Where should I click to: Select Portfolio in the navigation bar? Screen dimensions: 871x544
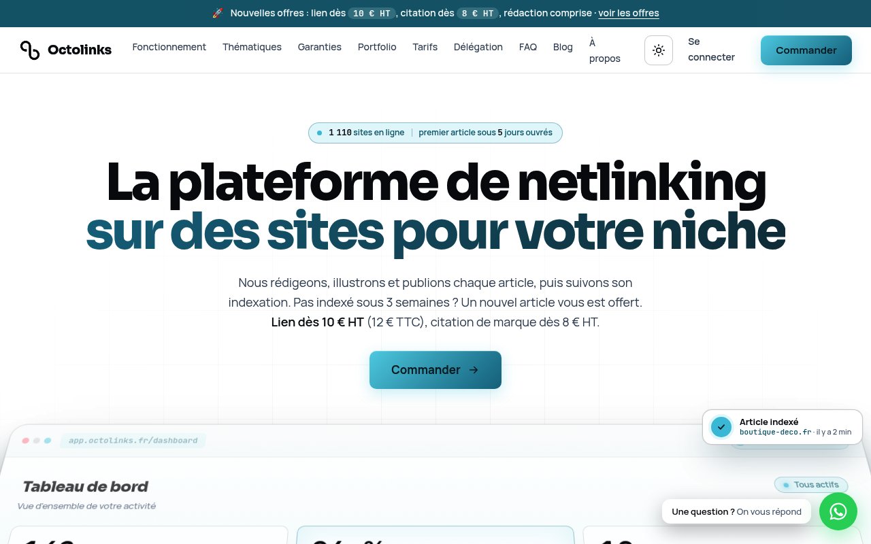tap(377, 47)
